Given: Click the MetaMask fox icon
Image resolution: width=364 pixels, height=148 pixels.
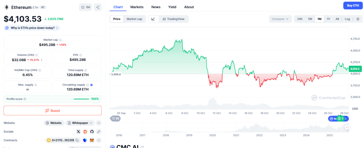Looking at the screenshot, I should (92, 140).
